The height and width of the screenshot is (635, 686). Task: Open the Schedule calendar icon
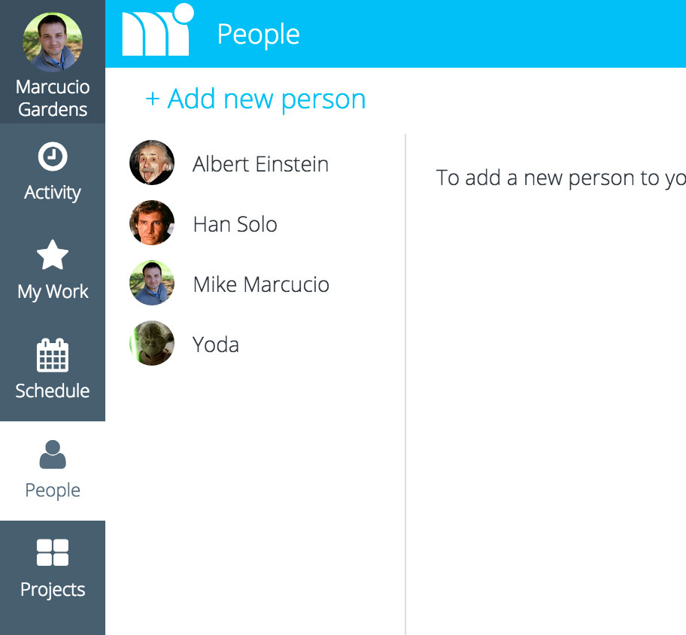[53, 355]
